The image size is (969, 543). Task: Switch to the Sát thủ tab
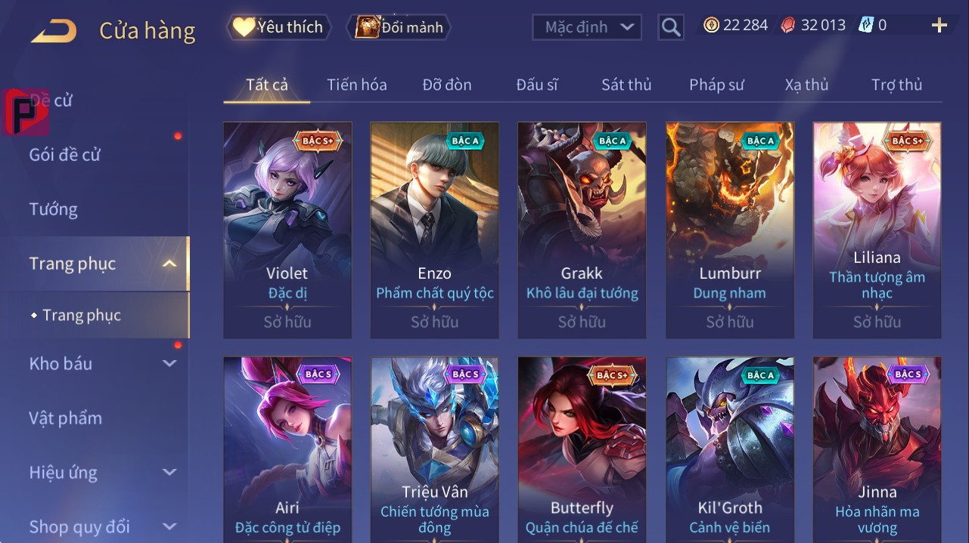(626, 85)
